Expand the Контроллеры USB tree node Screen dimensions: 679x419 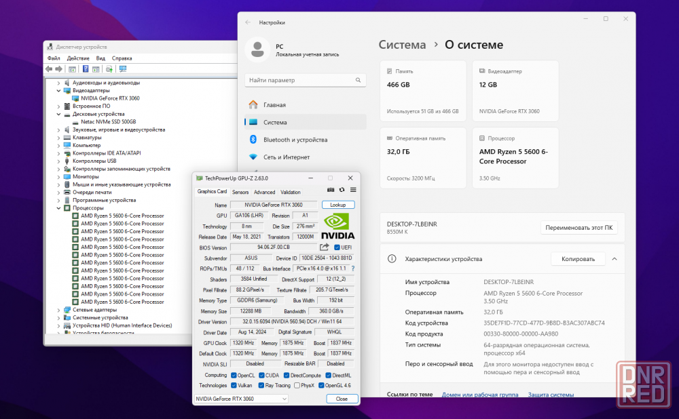coord(58,161)
